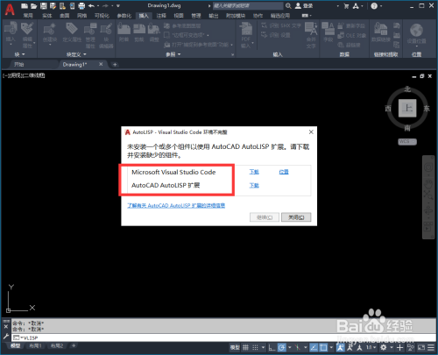Click the Recognize SHX Text button

(280, 25)
